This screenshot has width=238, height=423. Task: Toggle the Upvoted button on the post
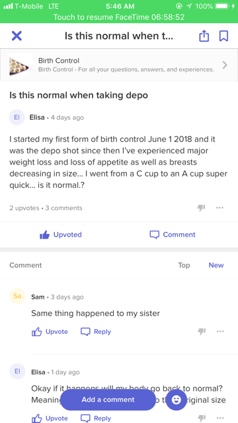[60, 235]
